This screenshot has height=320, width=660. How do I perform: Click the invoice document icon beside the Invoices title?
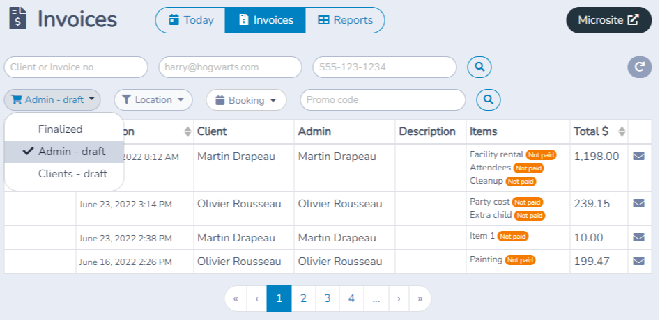tap(17, 19)
